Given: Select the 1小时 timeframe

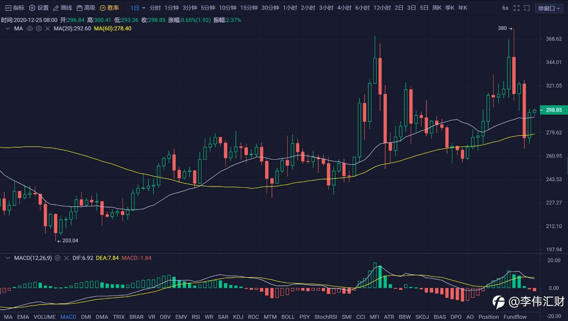Looking at the screenshot, I should click(290, 8).
